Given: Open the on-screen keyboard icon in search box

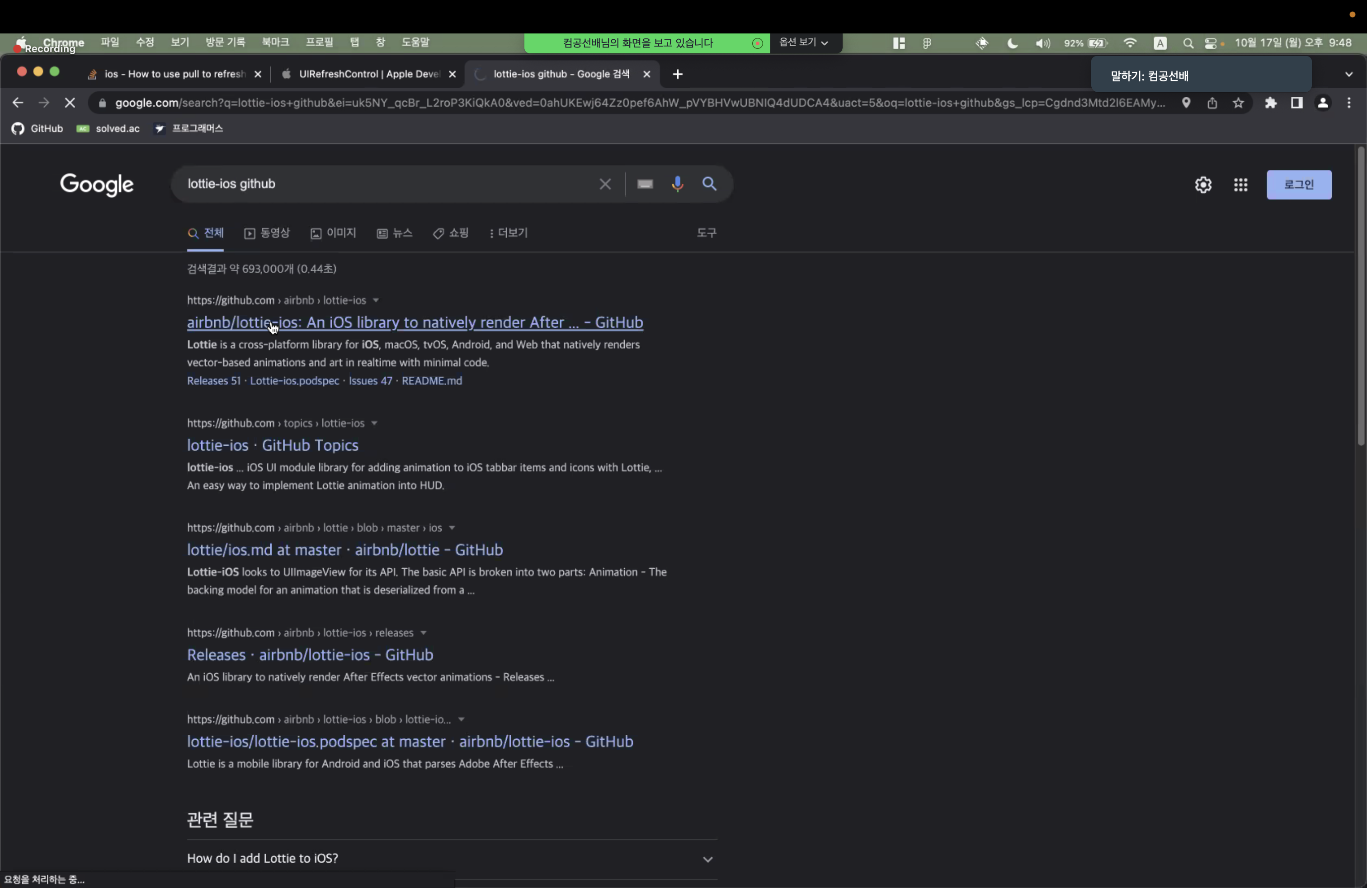Looking at the screenshot, I should pos(645,184).
